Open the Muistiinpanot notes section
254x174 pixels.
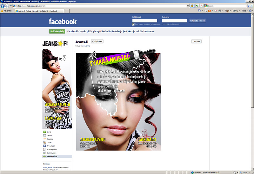pyautogui.click(x=52, y=149)
